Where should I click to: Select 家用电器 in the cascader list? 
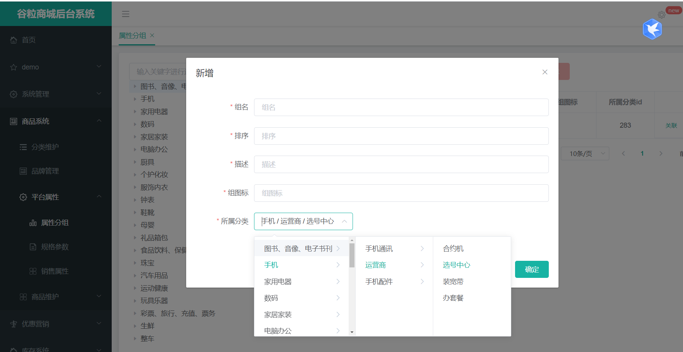pyautogui.click(x=302, y=282)
